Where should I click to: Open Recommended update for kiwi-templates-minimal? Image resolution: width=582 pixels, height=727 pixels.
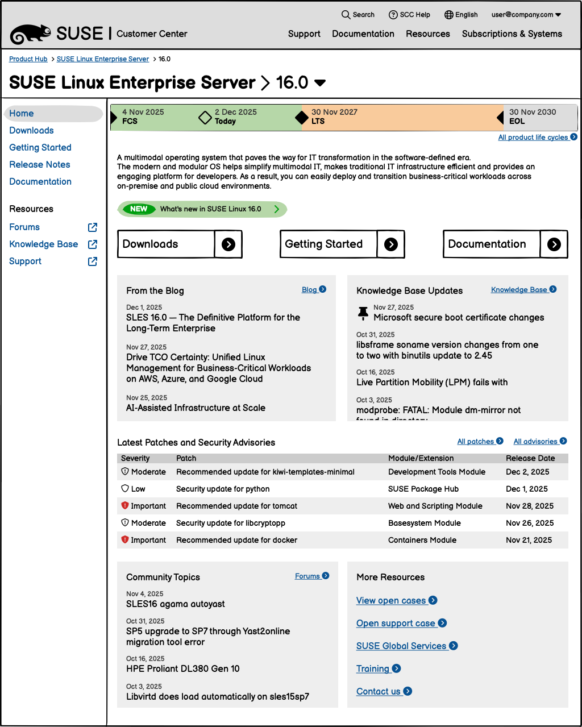point(265,472)
